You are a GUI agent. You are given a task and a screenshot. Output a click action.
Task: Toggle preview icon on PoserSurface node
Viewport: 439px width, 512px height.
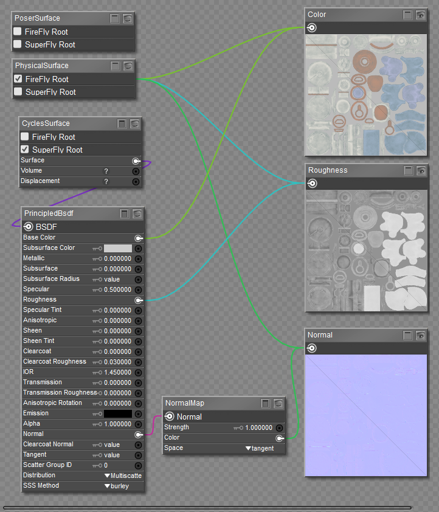pos(127,18)
